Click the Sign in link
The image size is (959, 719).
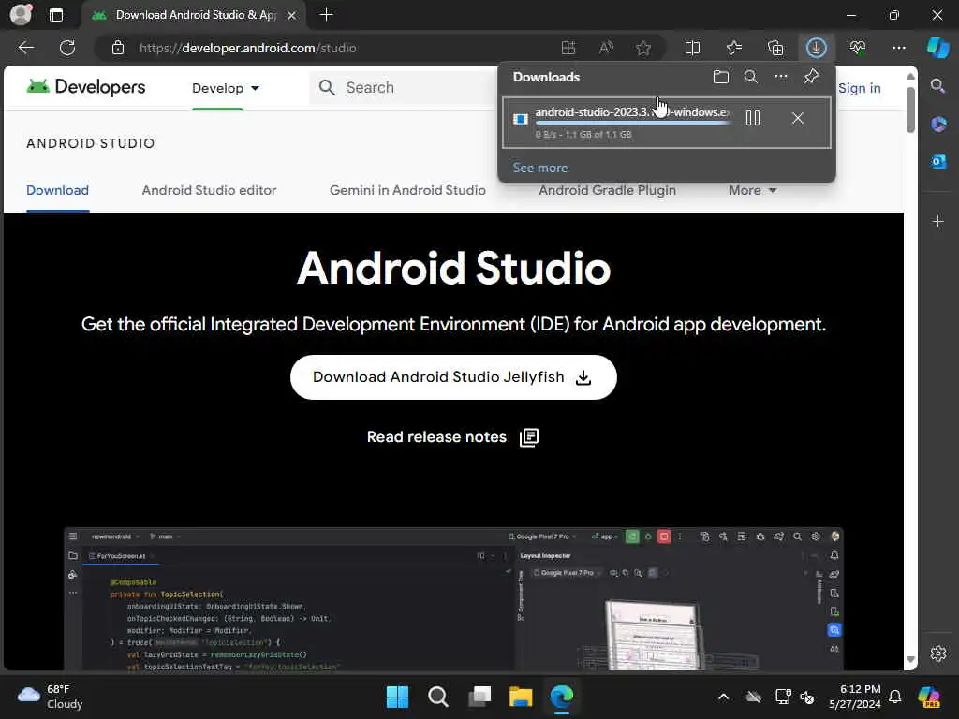tap(860, 88)
